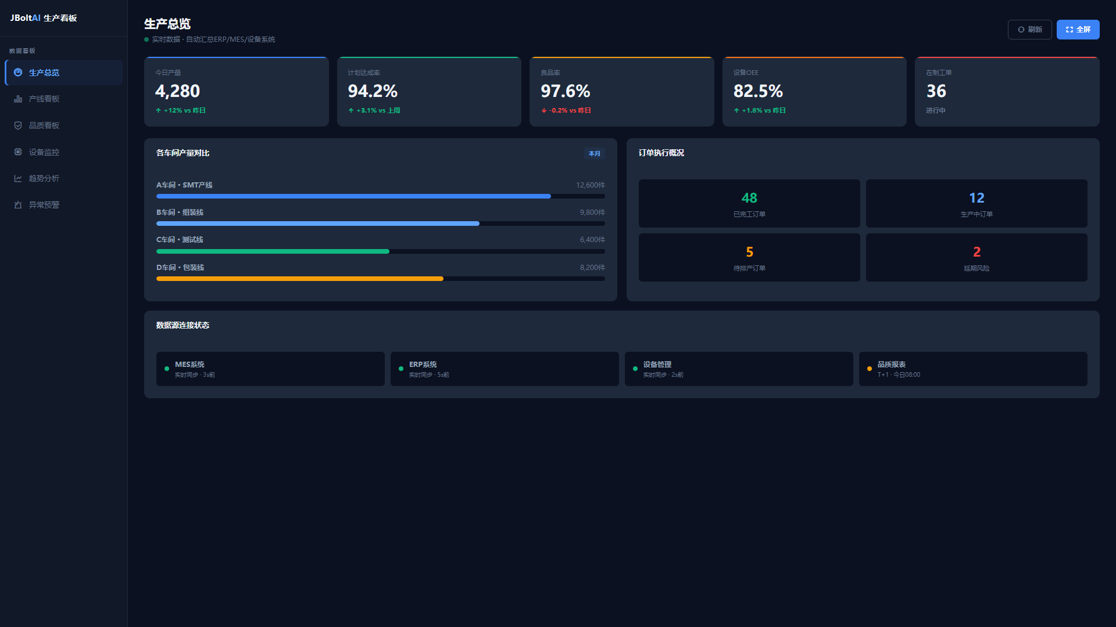
Task: Click the 趋势分析 line chart icon
Action: (x=18, y=178)
